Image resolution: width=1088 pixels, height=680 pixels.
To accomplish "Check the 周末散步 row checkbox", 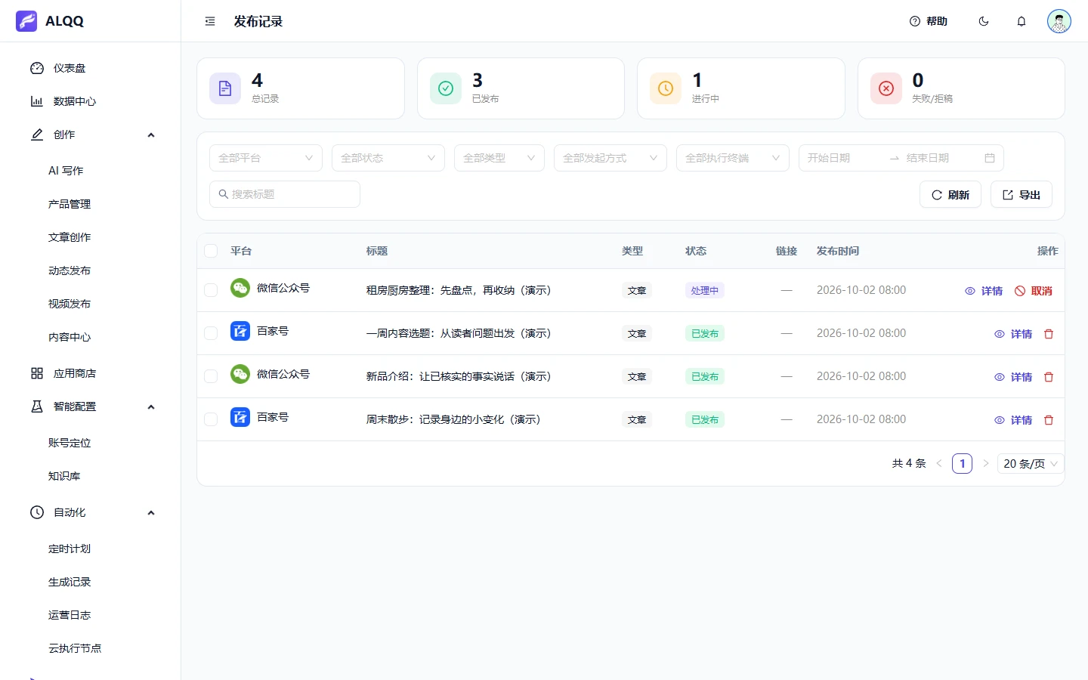I will coord(211,419).
